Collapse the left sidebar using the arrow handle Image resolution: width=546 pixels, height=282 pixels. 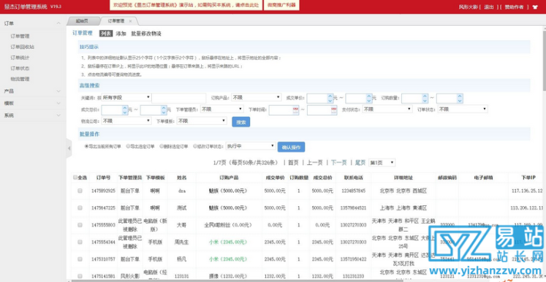[69, 148]
